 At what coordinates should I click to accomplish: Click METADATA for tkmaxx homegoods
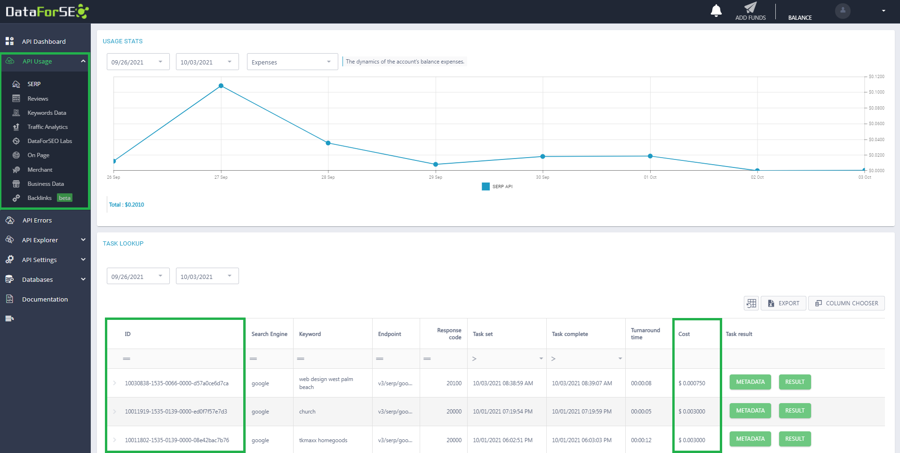750,439
